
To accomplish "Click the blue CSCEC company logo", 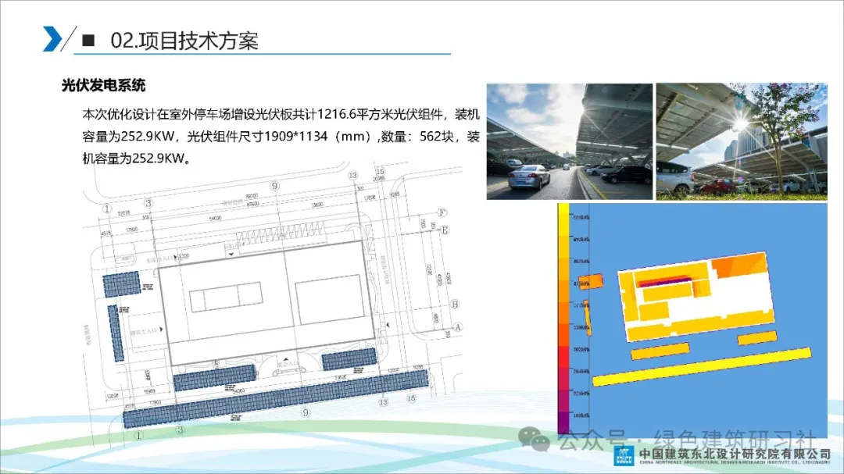I will pyautogui.click(x=624, y=455).
